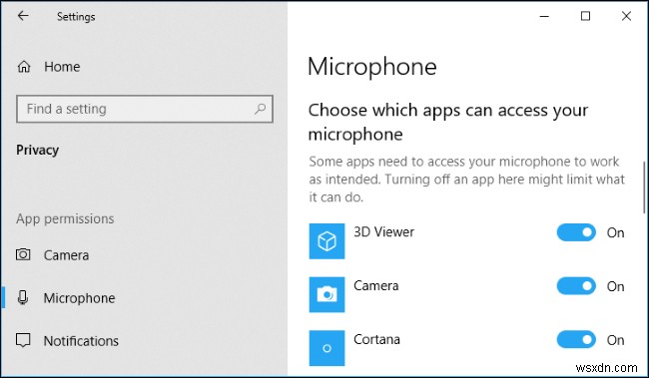649x378 pixels.
Task: Open the Home settings page
Action: pos(62,67)
